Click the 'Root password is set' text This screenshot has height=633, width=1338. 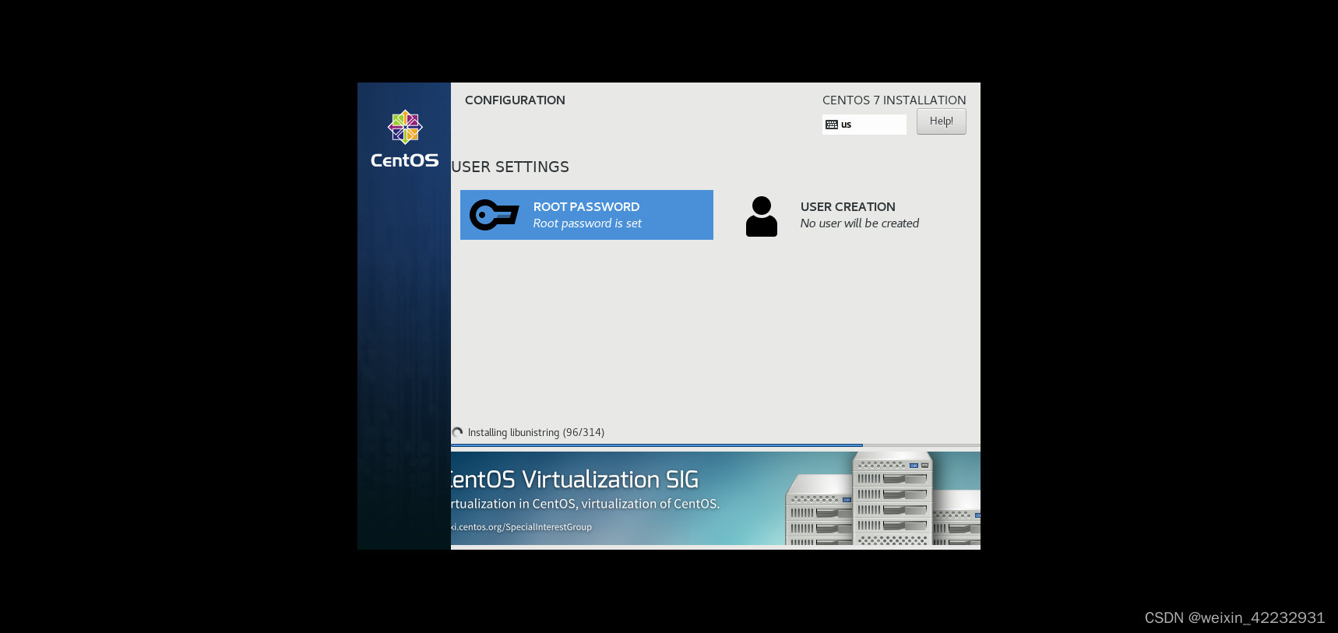click(587, 223)
